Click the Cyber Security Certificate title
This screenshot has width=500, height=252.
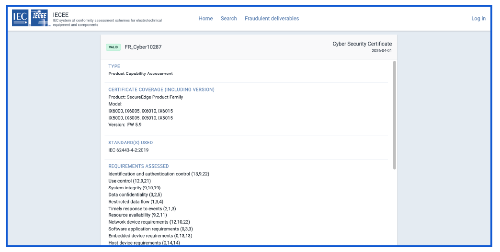(362, 44)
